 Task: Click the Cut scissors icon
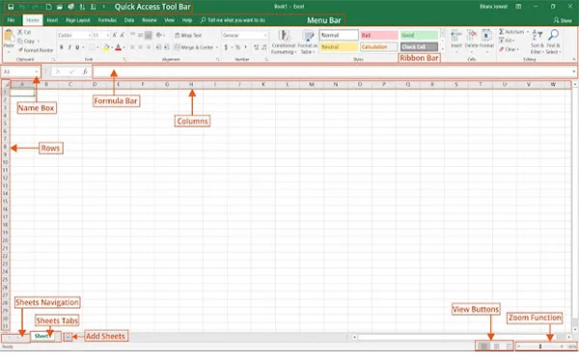(20, 32)
